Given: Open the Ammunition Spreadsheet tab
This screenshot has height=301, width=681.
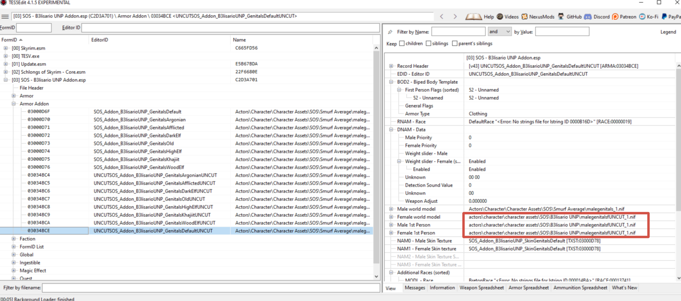Looking at the screenshot, I should 580,288.
